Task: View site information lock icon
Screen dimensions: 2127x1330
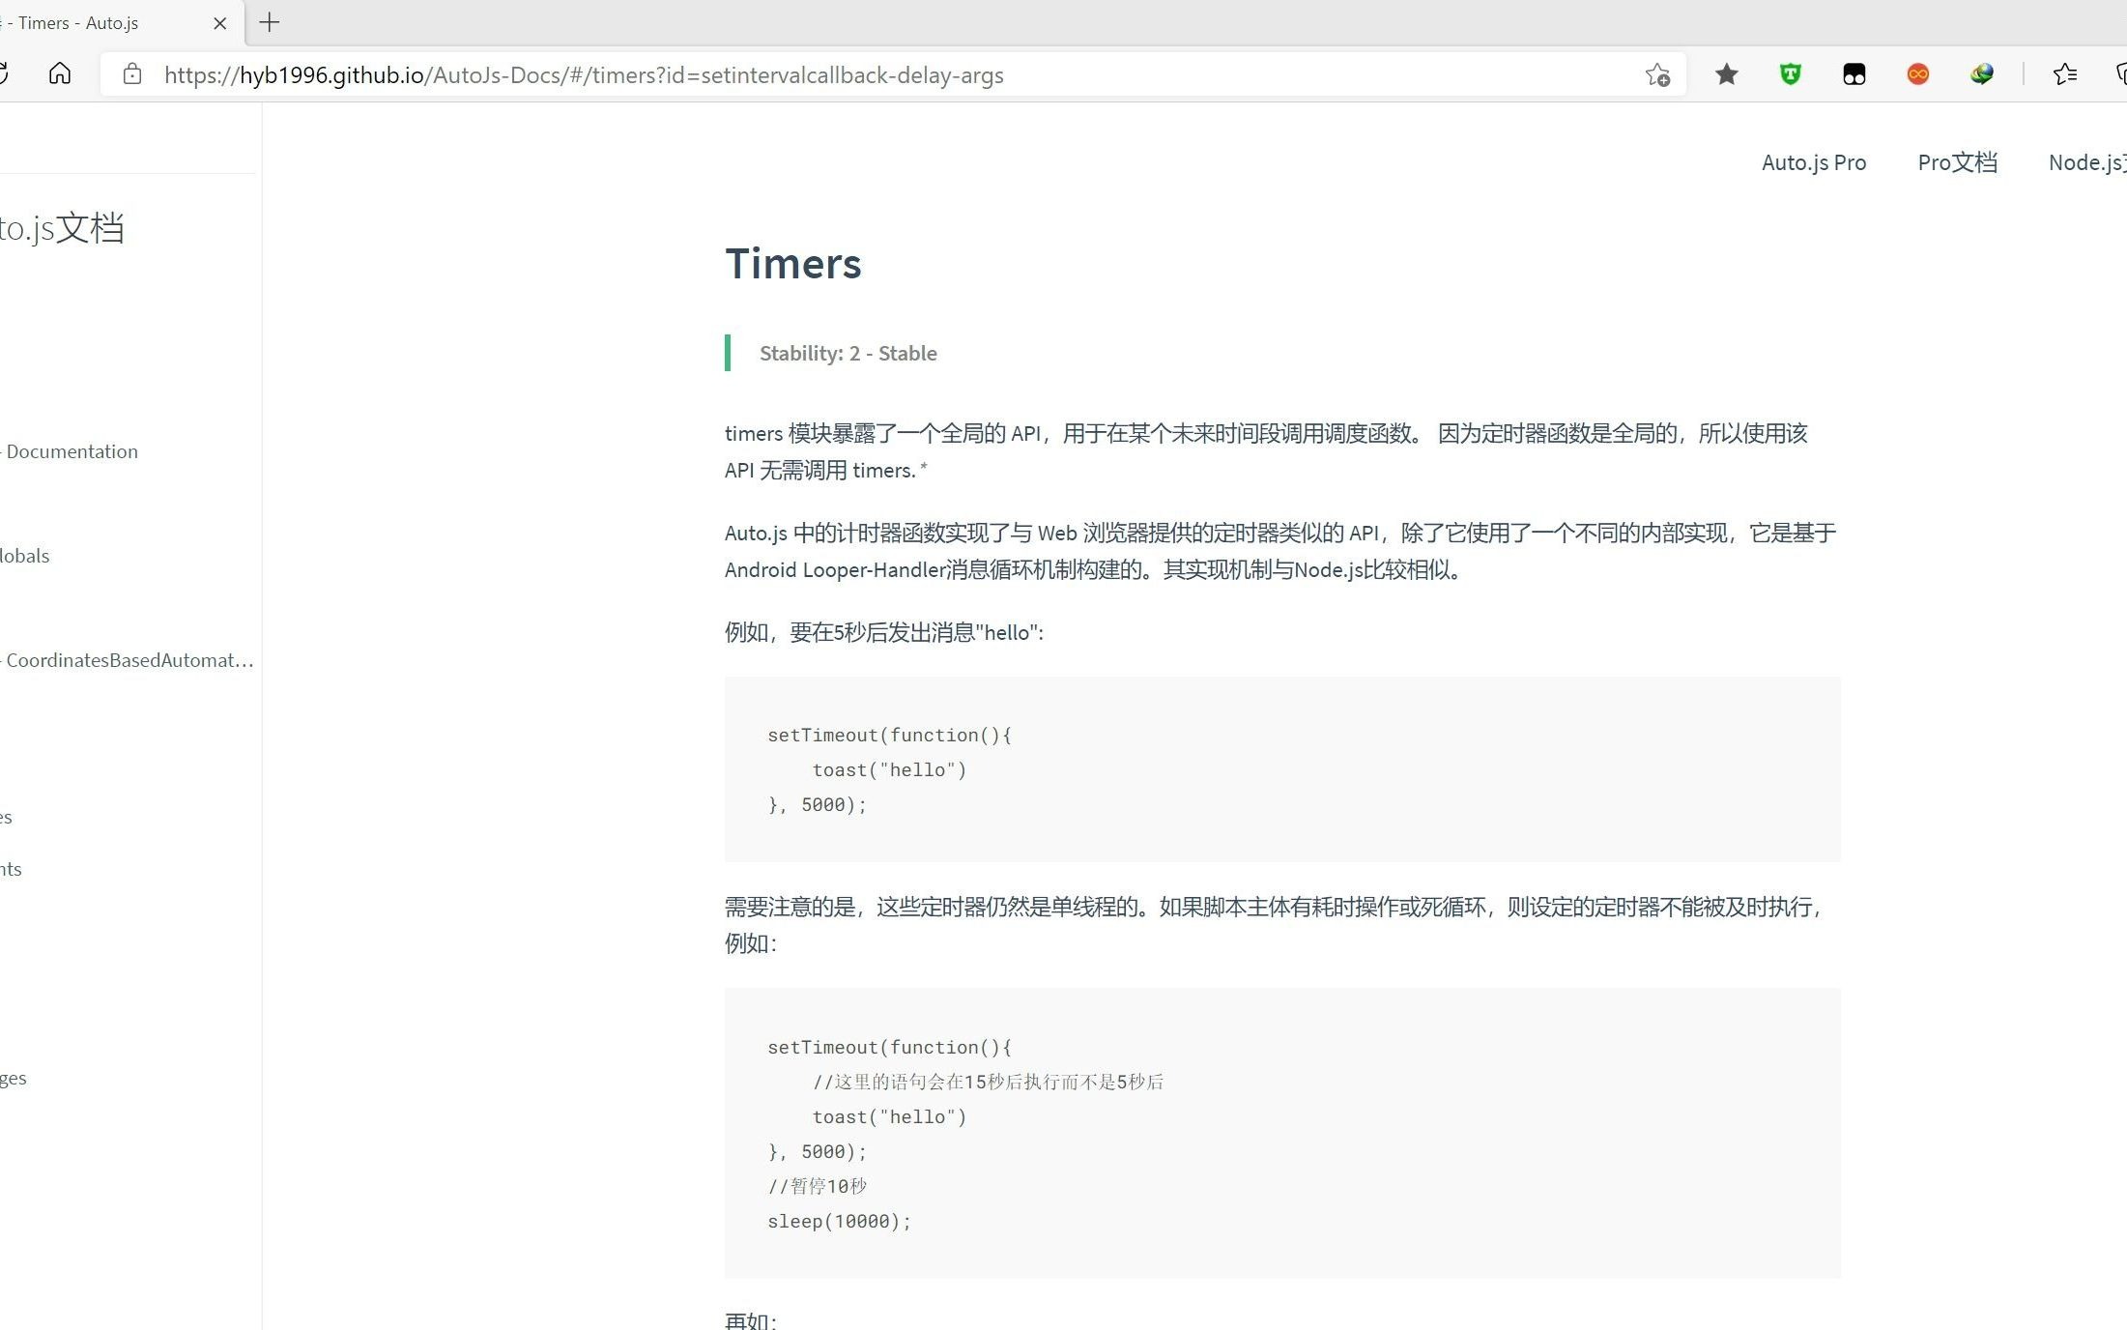Action: [132, 74]
